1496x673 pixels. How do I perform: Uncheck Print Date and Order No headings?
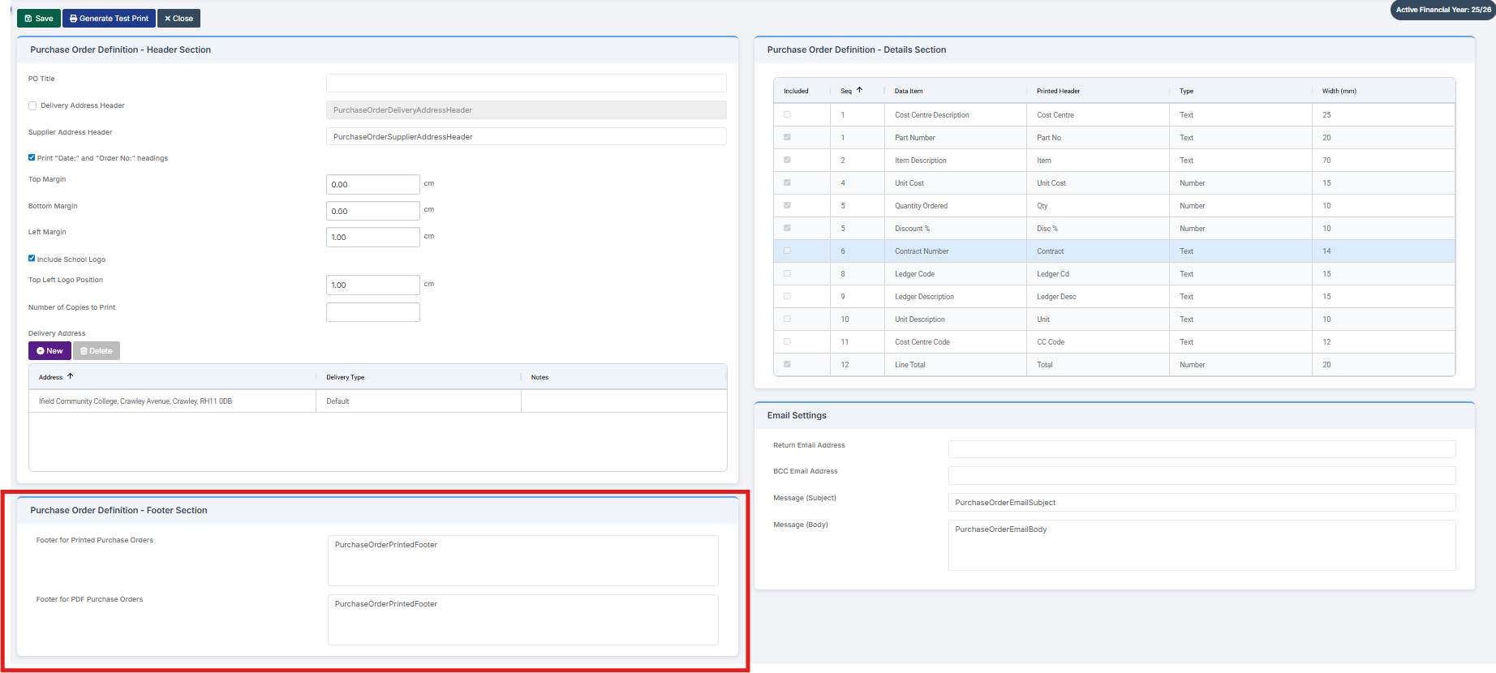[32, 157]
